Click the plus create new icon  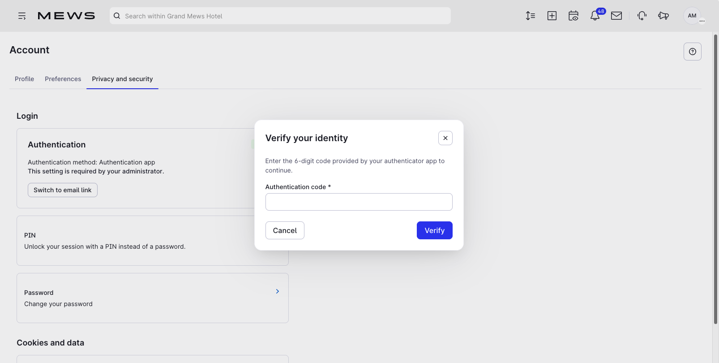click(x=552, y=16)
